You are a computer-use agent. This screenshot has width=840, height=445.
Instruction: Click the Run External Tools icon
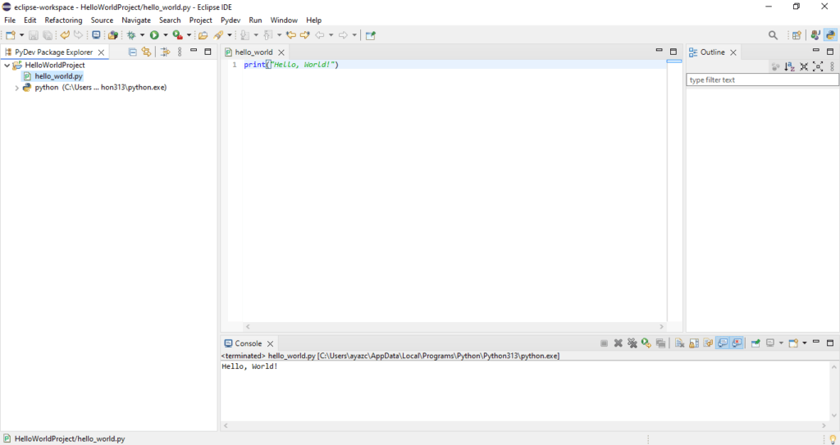(177, 35)
